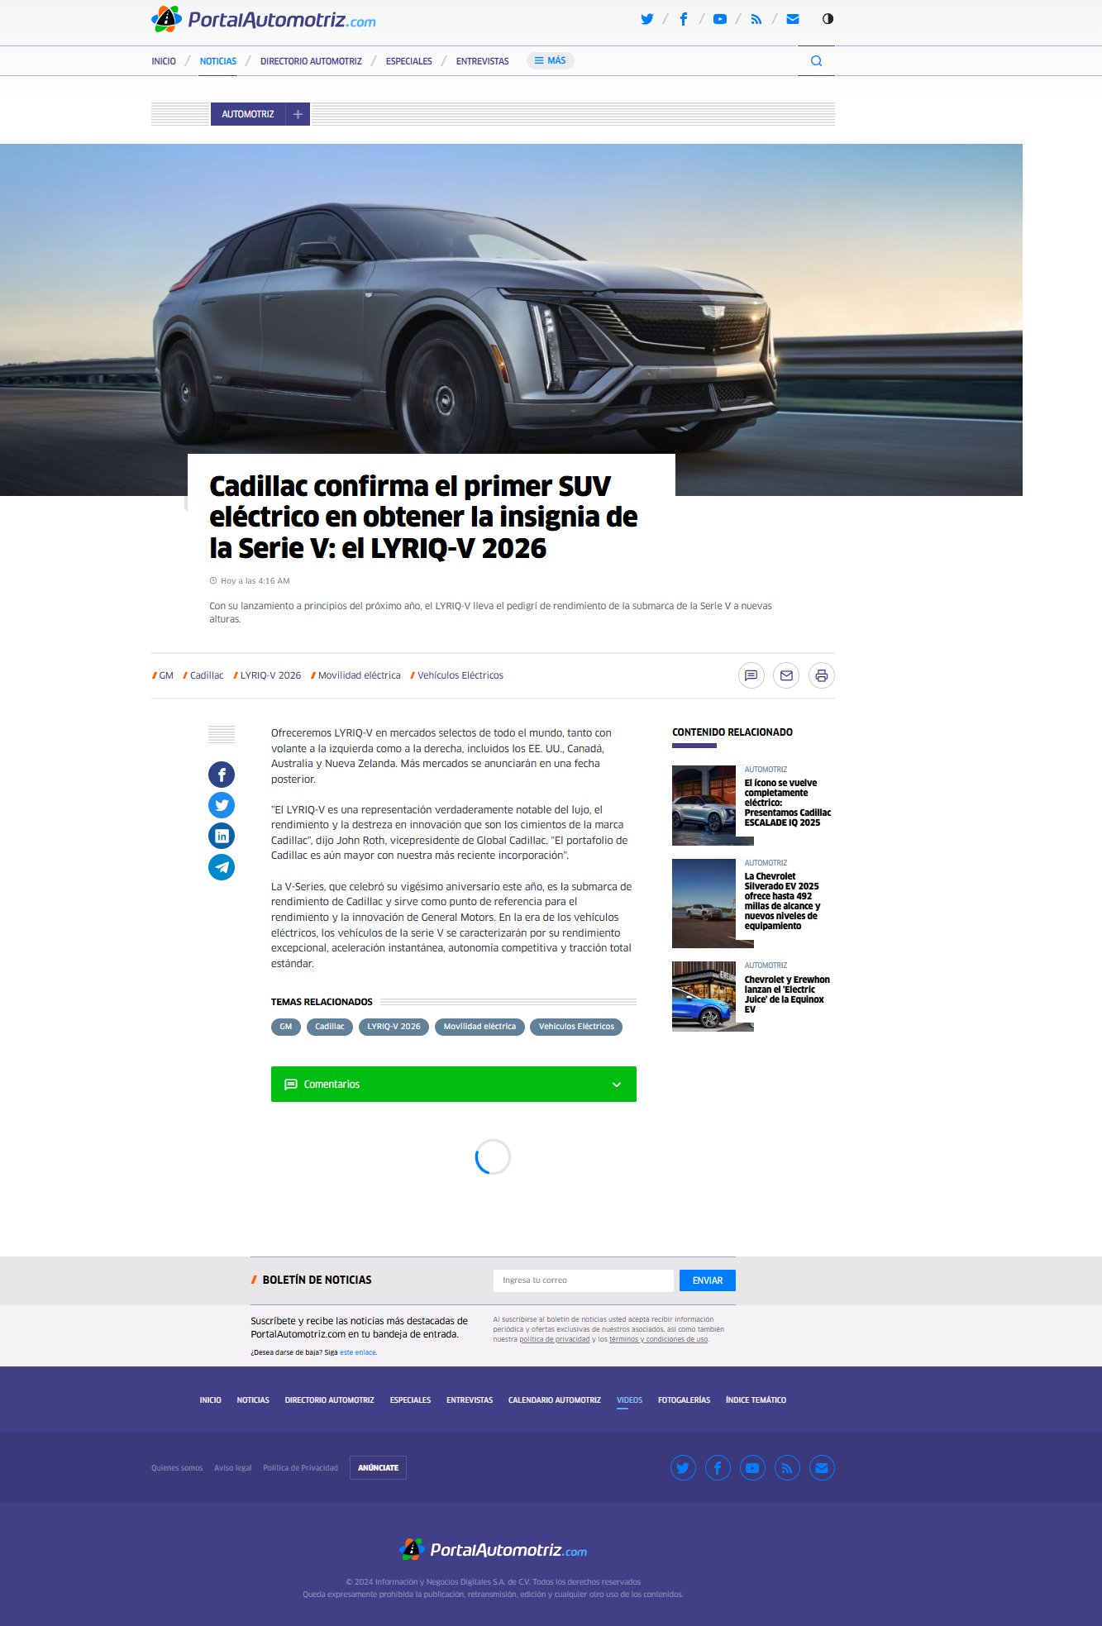Open Chevrolet y Erewhon 'Electric Juice' headline
Image resolution: width=1102 pixels, height=1626 pixels.
coord(787,994)
